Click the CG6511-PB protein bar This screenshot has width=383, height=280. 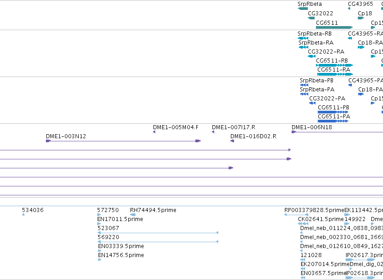(x=333, y=112)
